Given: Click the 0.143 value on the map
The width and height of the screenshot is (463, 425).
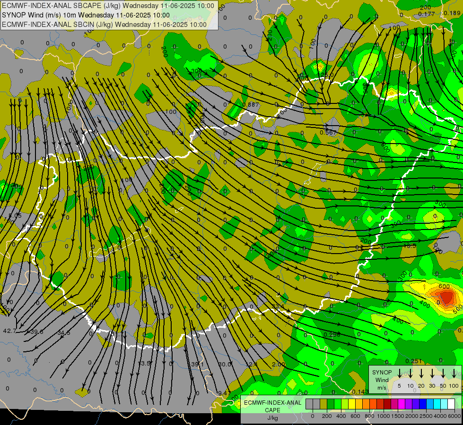Looking at the screenshot, I should [x=360, y=391].
